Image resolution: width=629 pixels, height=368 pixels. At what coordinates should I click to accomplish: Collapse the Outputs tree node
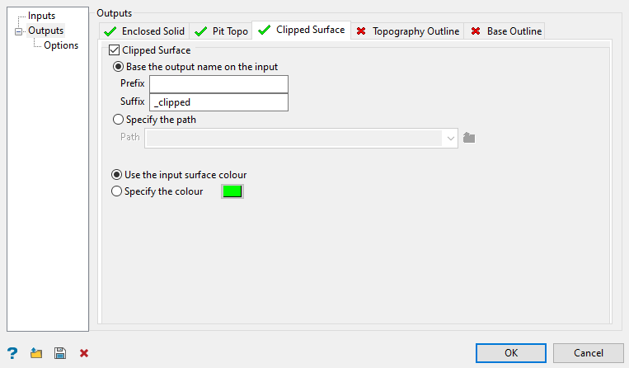pos(18,31)
